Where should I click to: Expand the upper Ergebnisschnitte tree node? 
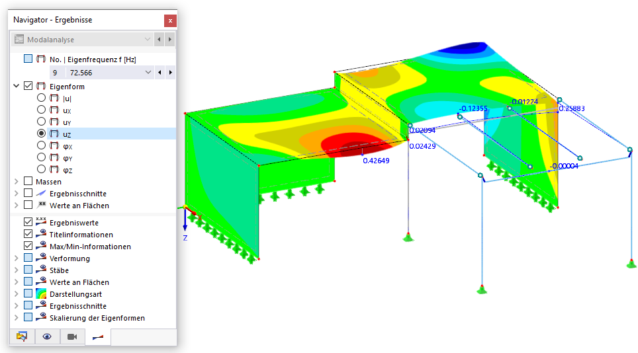(17, 194)
